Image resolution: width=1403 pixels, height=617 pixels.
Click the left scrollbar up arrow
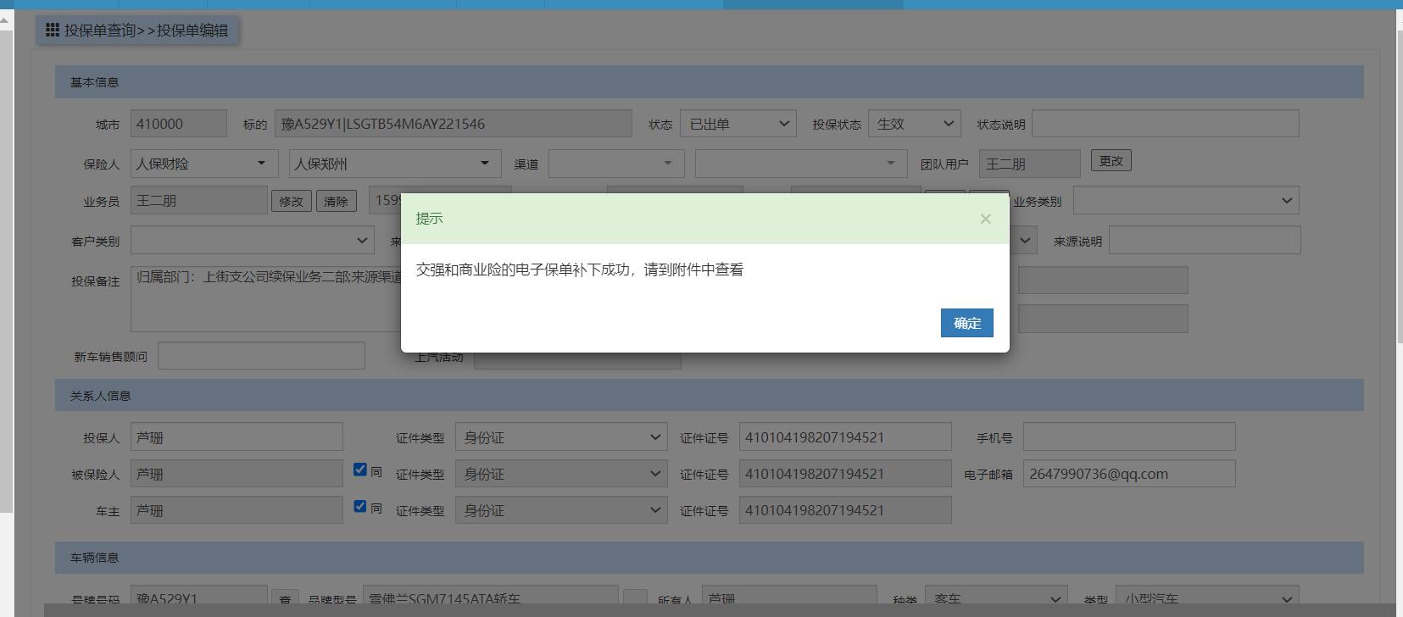click(6, 19)
